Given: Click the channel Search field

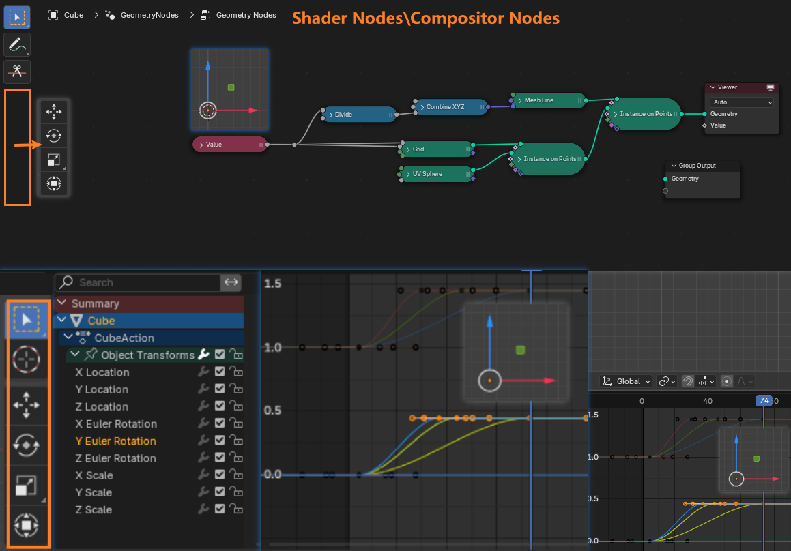Looking at the screenshot, I should [x=138, y=282].
